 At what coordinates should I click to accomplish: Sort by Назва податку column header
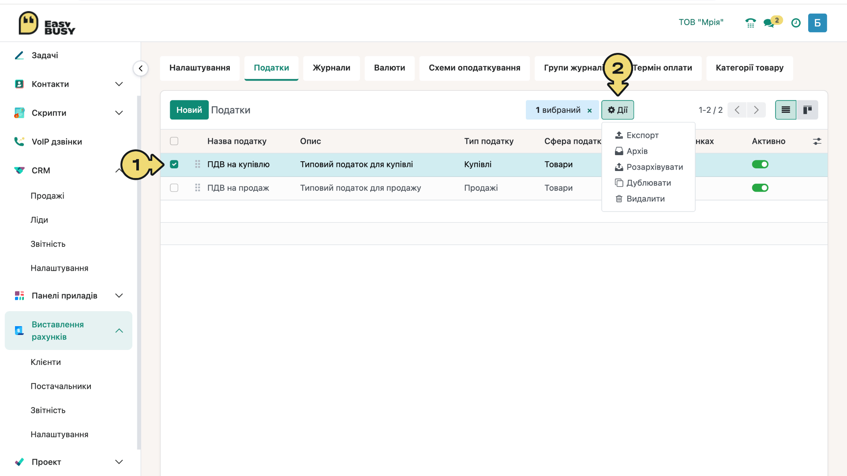pyautogui.click(x=237, y=141)
